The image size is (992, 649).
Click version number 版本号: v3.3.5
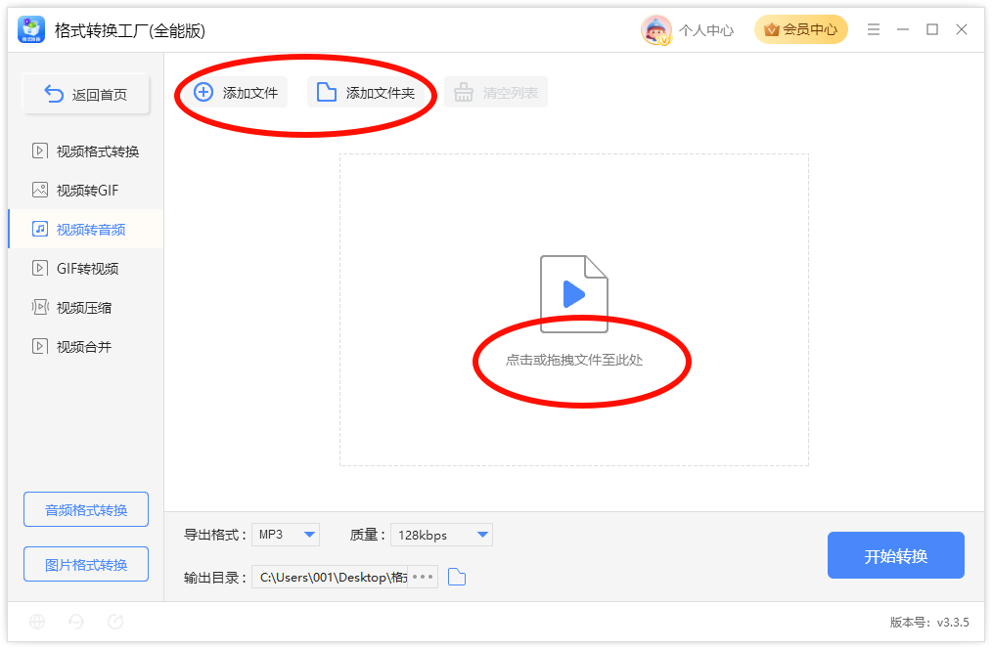[929, 623]
